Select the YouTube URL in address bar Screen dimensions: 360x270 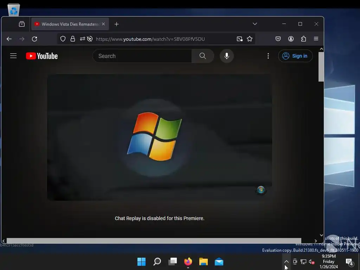click(150, 39)
